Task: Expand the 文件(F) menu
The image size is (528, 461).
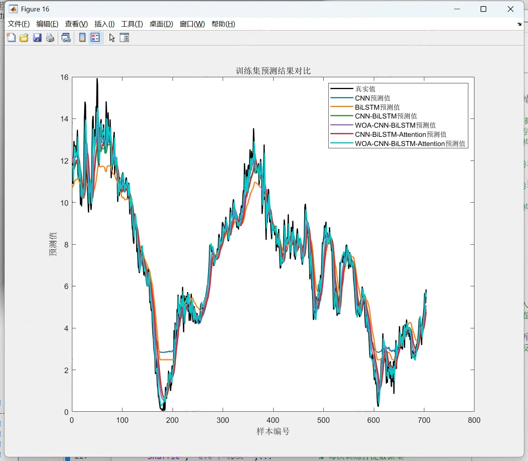Action: pos(19,24)
